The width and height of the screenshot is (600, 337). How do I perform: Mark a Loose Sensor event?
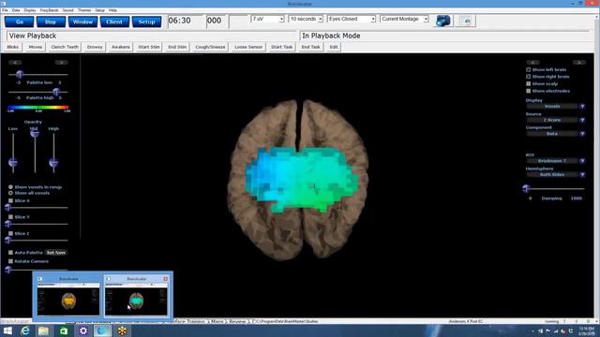[x=248, y=47]
